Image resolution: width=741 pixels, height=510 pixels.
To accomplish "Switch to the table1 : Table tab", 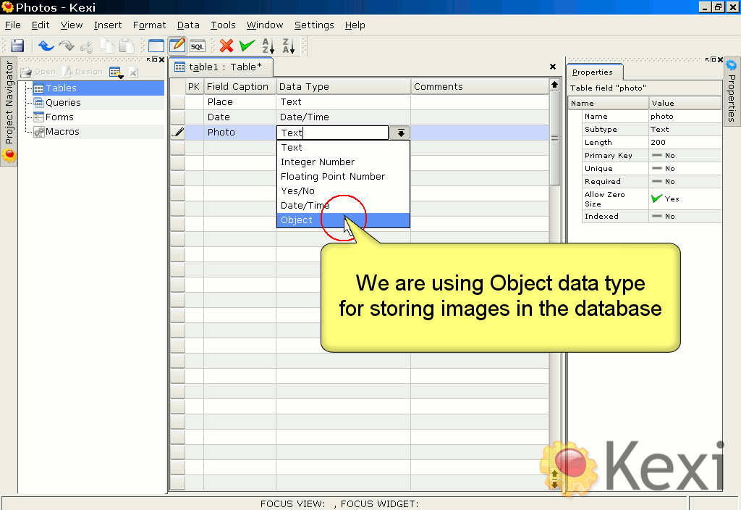I will point(223,67).
